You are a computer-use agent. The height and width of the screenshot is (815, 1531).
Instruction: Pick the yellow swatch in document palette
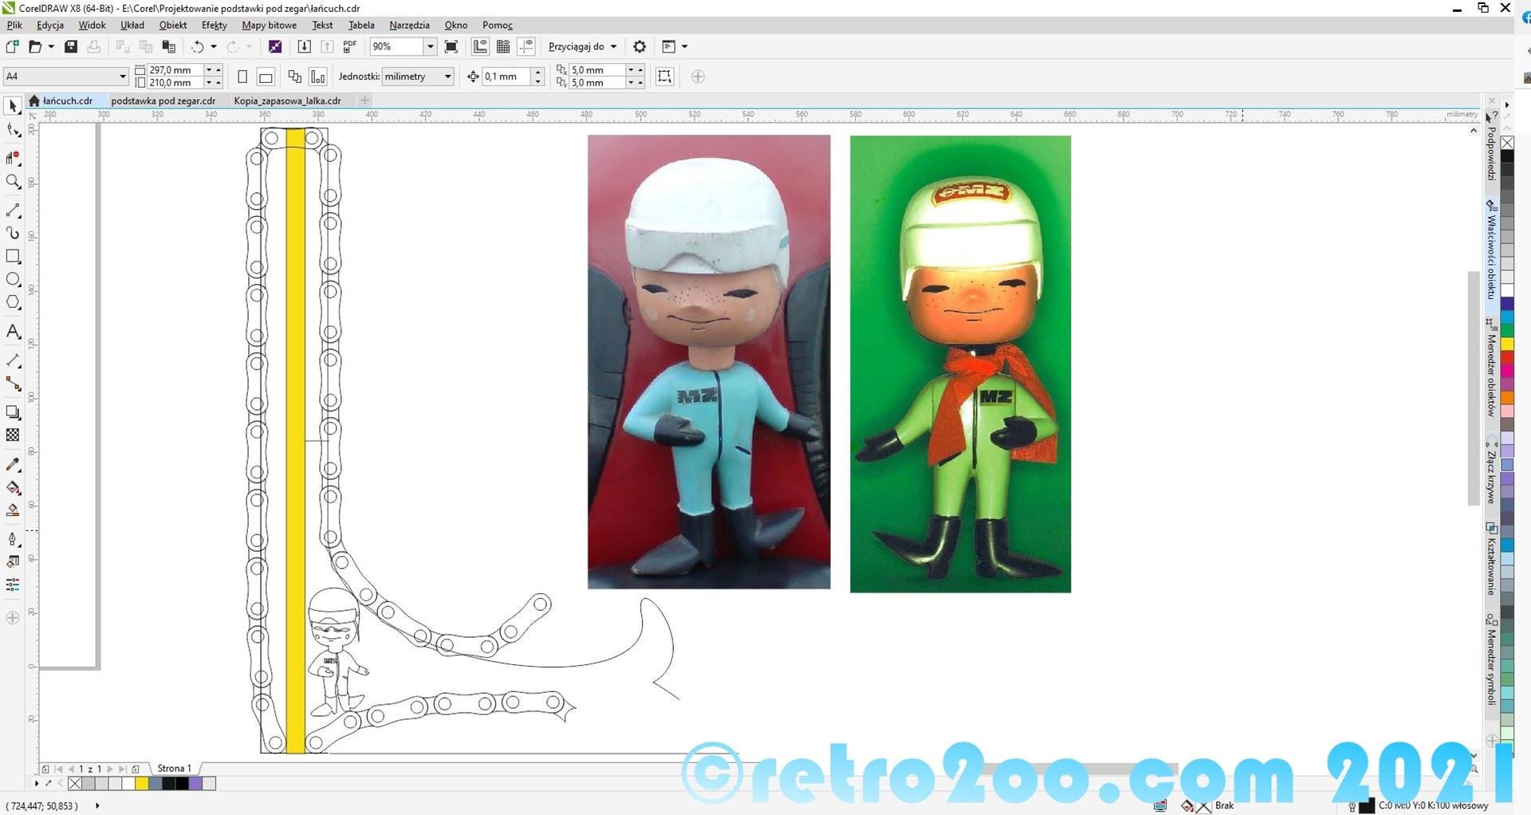coord(141,784)
